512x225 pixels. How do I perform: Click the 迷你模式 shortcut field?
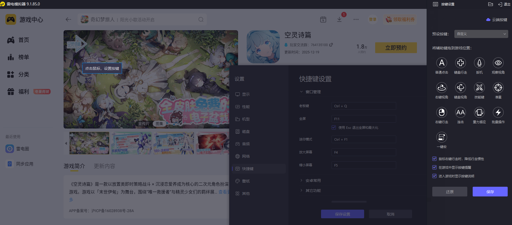(364, 139)
